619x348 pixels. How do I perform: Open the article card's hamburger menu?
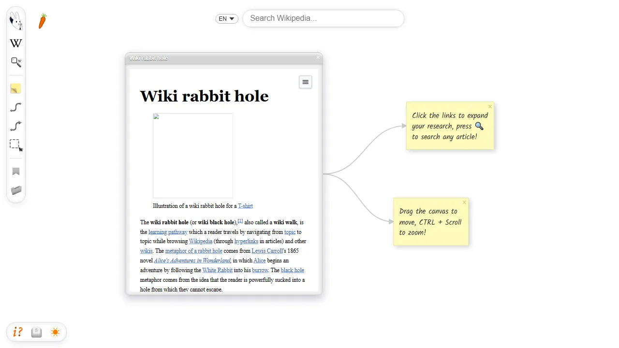point(305,82)
